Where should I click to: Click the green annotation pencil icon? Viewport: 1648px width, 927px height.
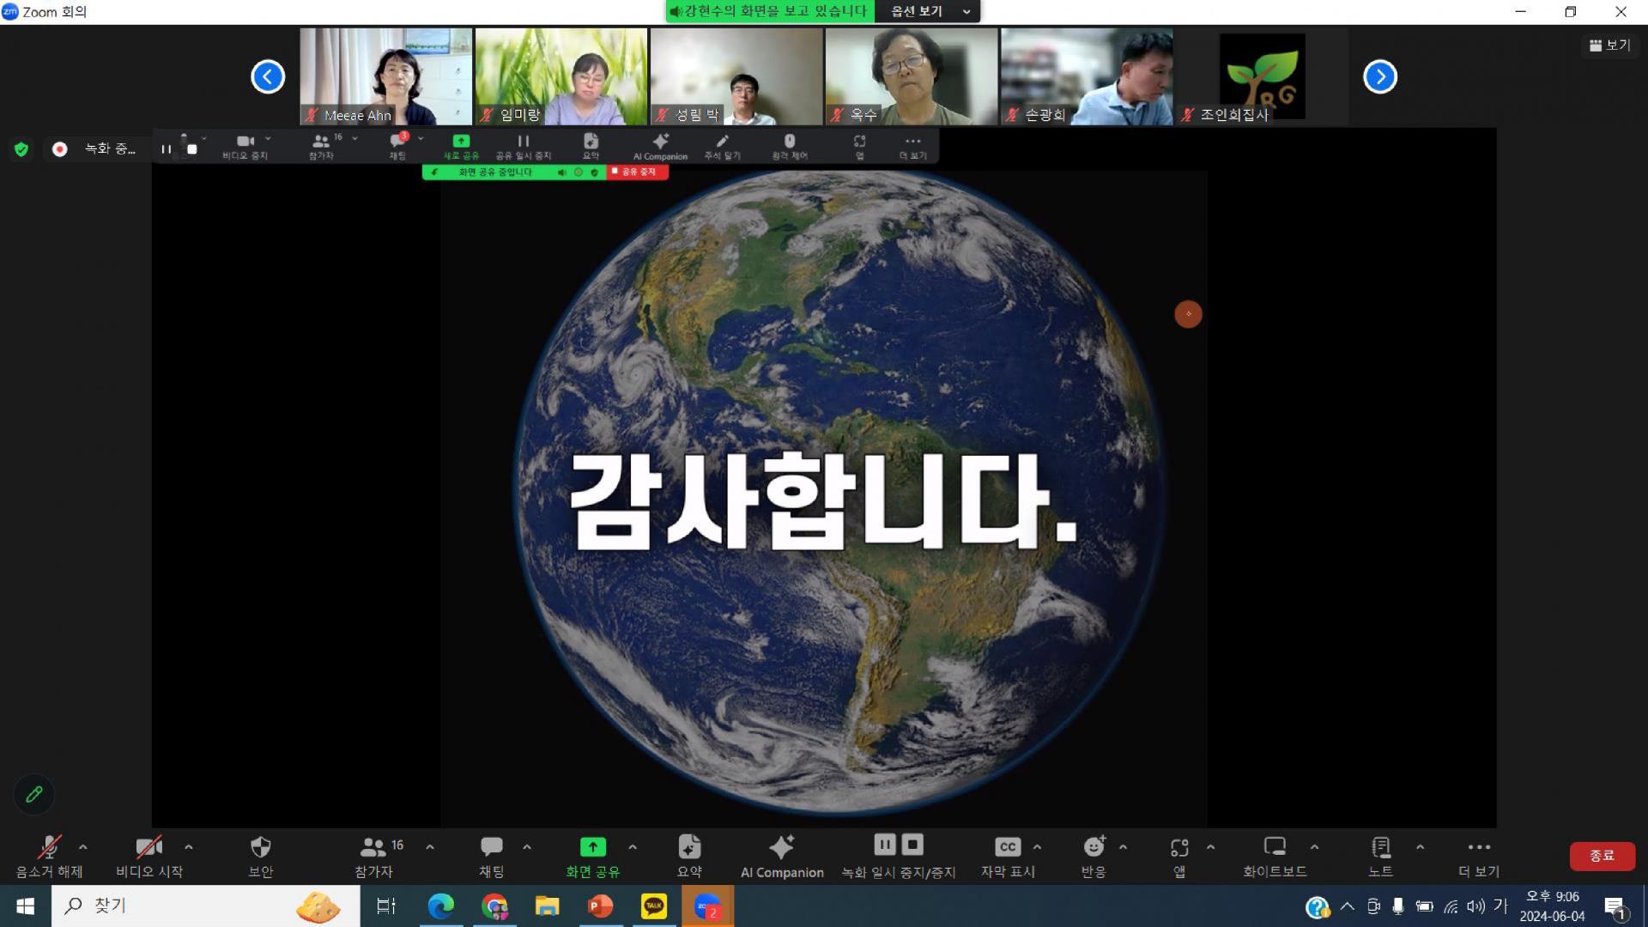pos(34,794)
